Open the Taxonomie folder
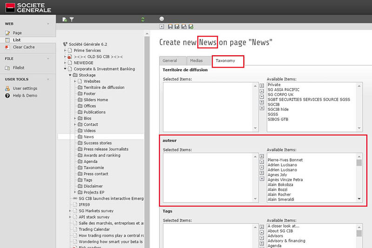Viewport: 372px width, 248px height. [x=94, y=168]
